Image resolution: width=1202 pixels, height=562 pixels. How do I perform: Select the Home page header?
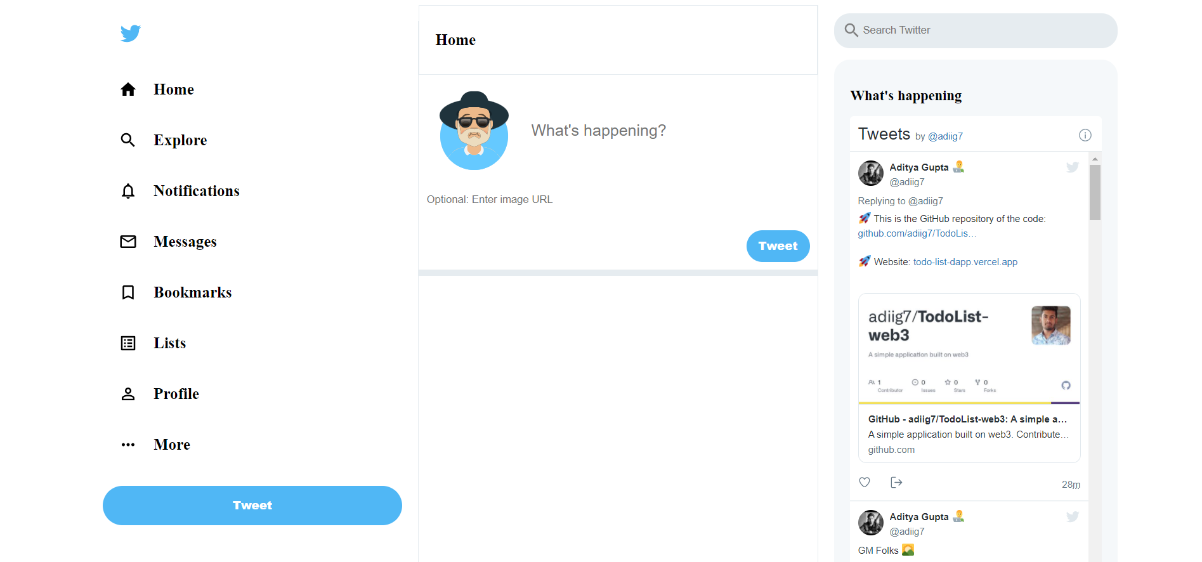pyautogui.click(x=455, y=39)
